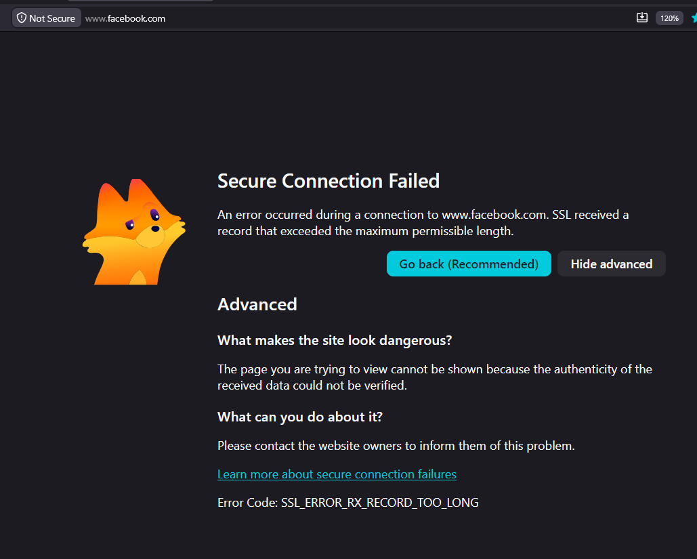Open Learn more about secure connection failures
Image resolution: width=697 pixels, height=559 pixels.
coord(337,474)
